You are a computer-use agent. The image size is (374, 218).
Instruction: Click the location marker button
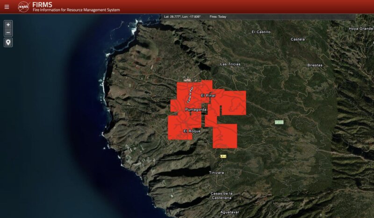(x=8, y=42)
